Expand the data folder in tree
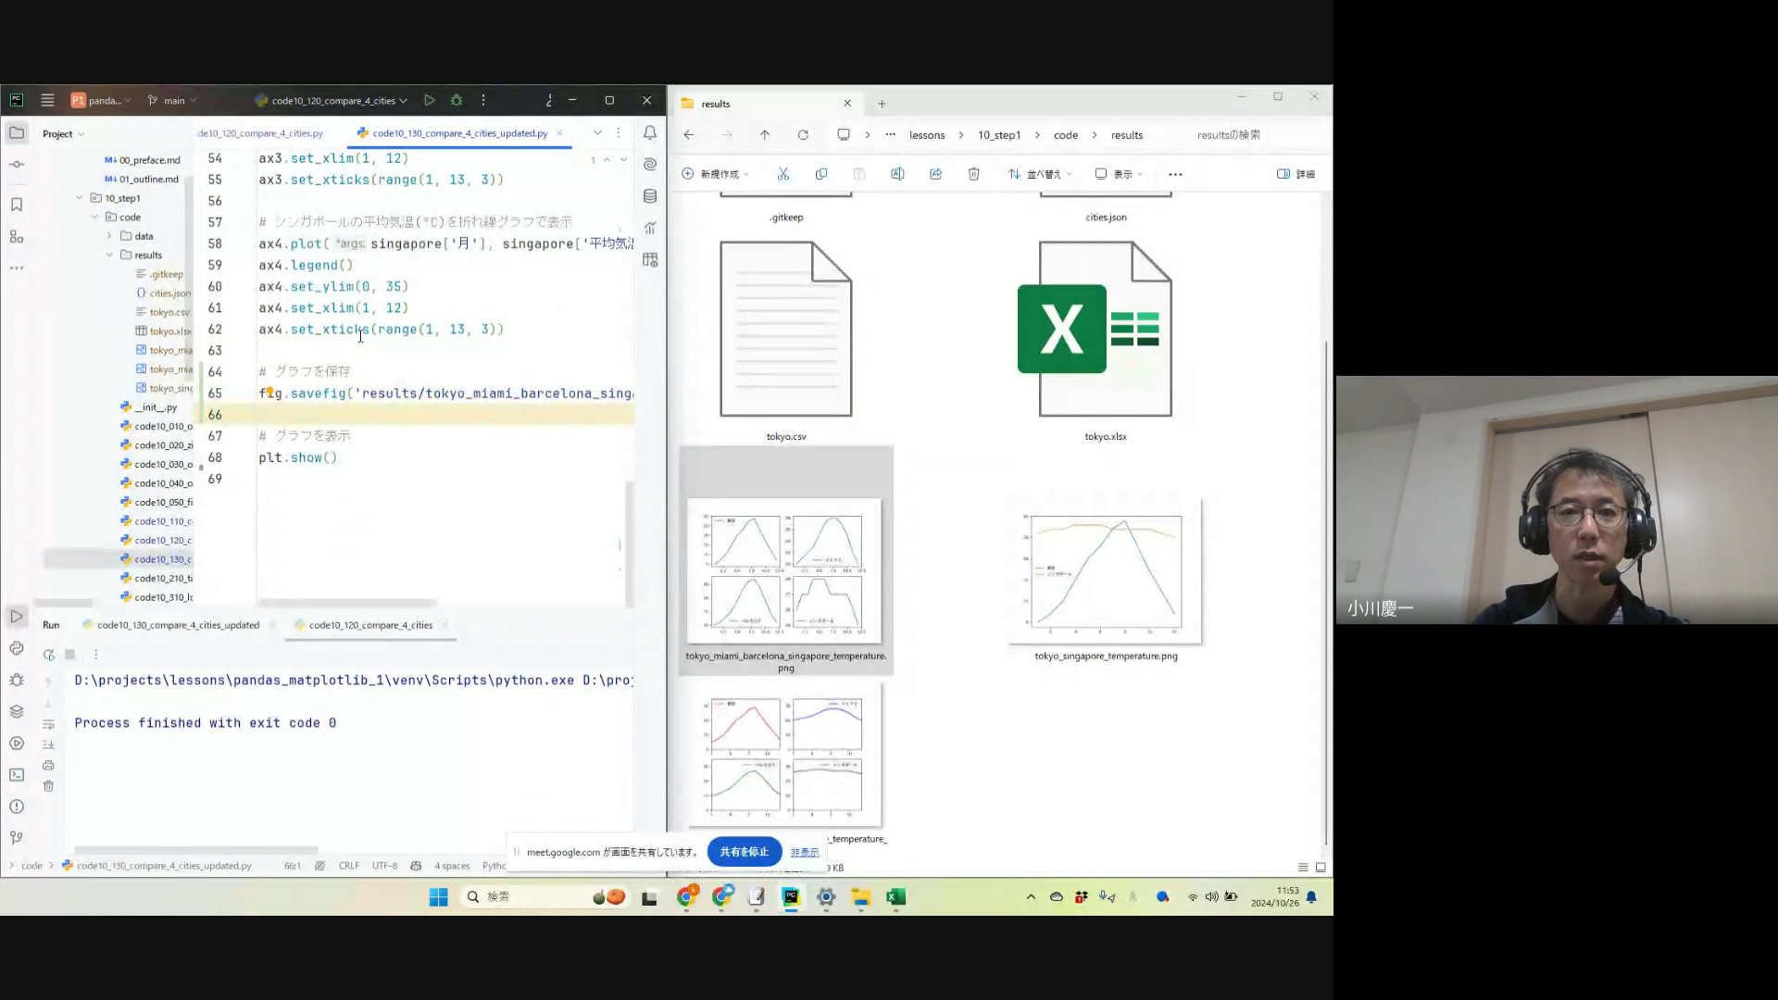The height and width of the screenshot is (1000, 1778). click(x=110, y=236)
